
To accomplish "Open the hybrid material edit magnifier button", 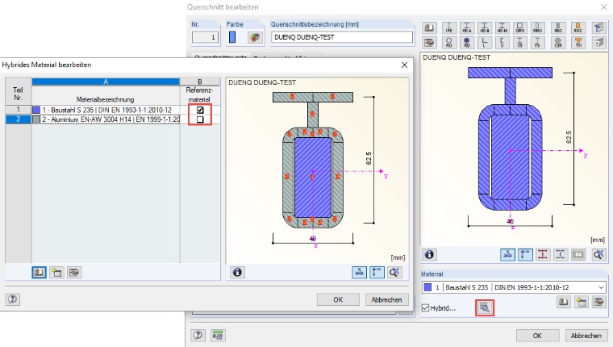I will pos(485,308).
